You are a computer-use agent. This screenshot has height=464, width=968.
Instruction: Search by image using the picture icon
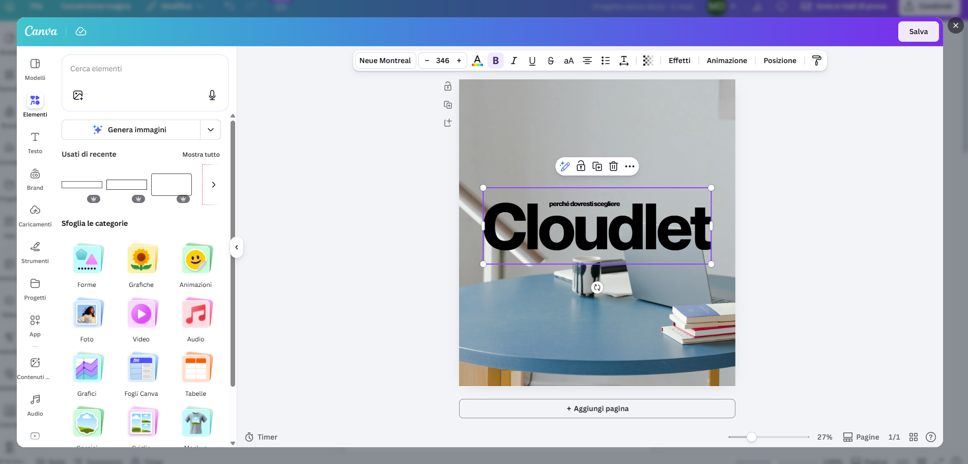pos(78,95)
